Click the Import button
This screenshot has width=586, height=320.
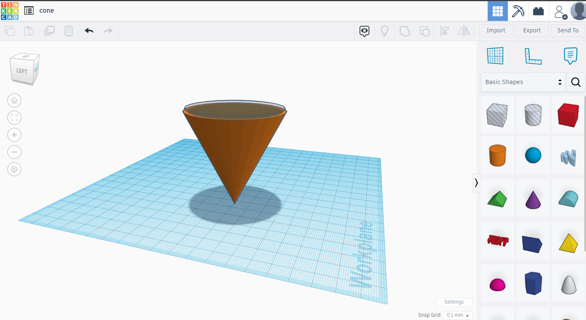(x=495, y=30)
